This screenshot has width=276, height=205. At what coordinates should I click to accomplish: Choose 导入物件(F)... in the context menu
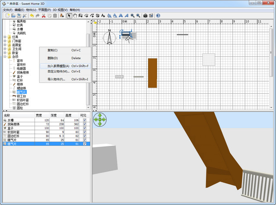[x=65, y=79]
